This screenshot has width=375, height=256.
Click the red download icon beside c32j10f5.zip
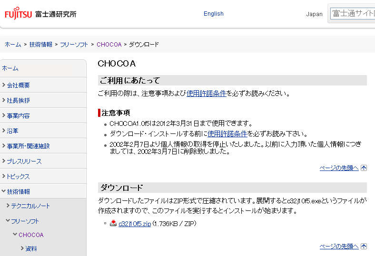pyautogui.click(x=113, y=224)
